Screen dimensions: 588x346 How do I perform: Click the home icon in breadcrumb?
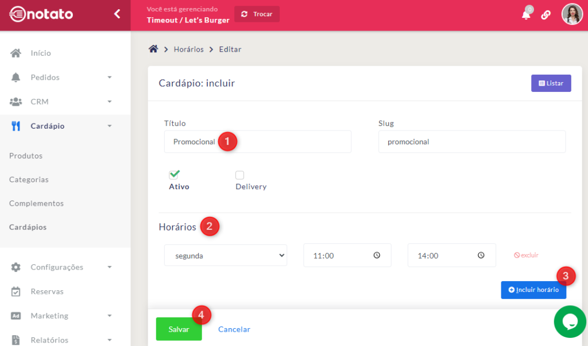[x=153, y=49]
